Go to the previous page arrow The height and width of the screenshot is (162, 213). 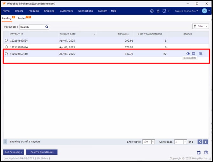200,142
